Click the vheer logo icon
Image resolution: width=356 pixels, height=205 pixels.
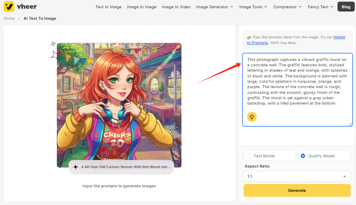pyautogui.click(x=9, y=7)
